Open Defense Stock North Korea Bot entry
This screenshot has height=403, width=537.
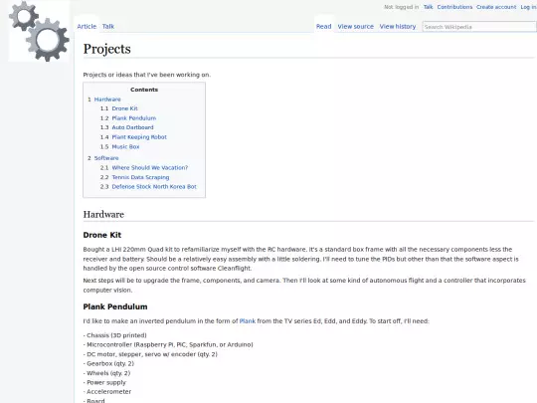tap(154, 187)
